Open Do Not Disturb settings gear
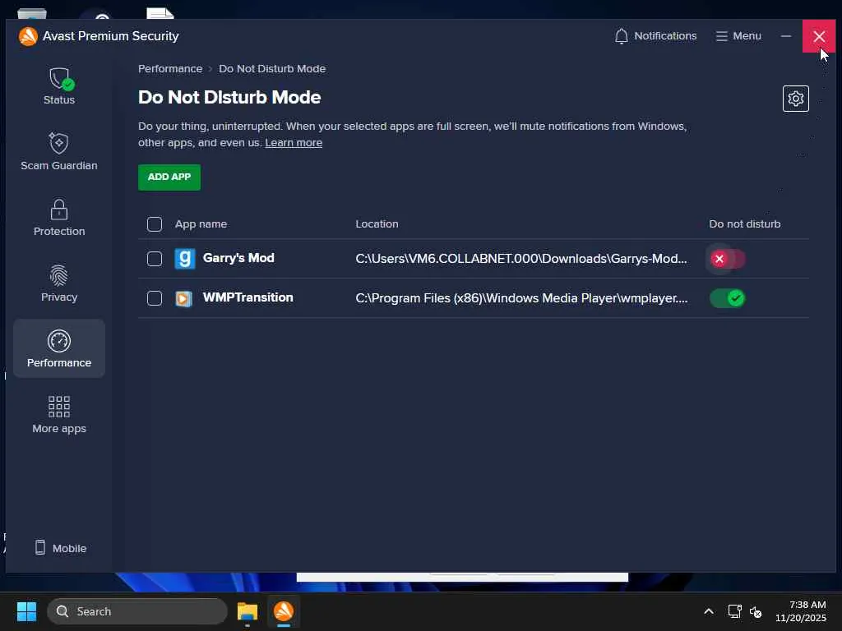 coord(795,99)
